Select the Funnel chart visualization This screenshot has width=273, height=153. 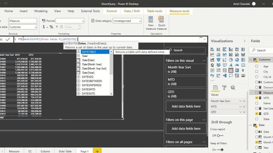click(x=218, y=60)
